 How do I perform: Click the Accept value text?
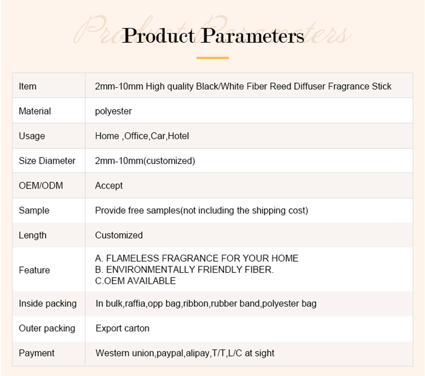click(109, 186)
